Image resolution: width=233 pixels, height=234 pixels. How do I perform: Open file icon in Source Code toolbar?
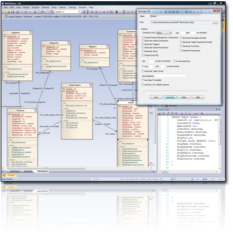point(159,113)
